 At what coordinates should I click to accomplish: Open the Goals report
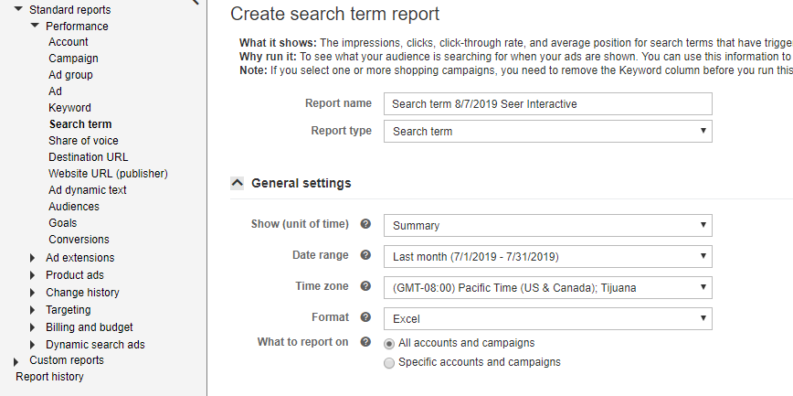click(x=63, y=223)
